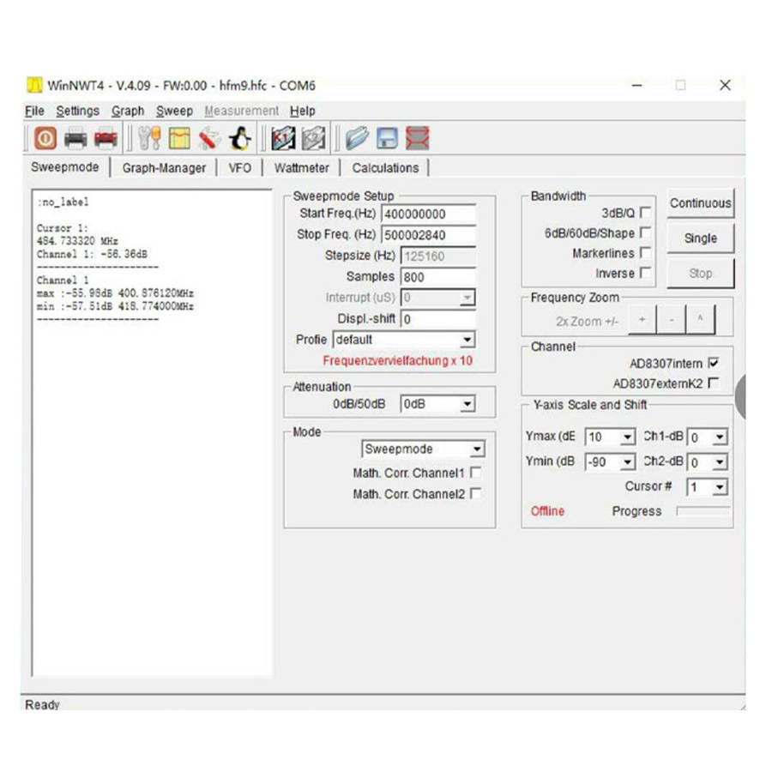Image resolution: width=772 pixels, height=772 pixels.
Task: Click the Start Freq. (Hz) input field
Action: click(x=428, y=214)
